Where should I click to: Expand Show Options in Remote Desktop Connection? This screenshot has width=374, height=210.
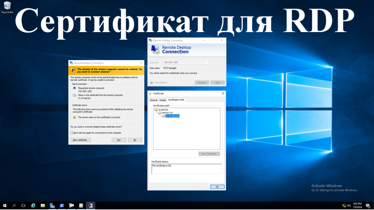point(158,83)
